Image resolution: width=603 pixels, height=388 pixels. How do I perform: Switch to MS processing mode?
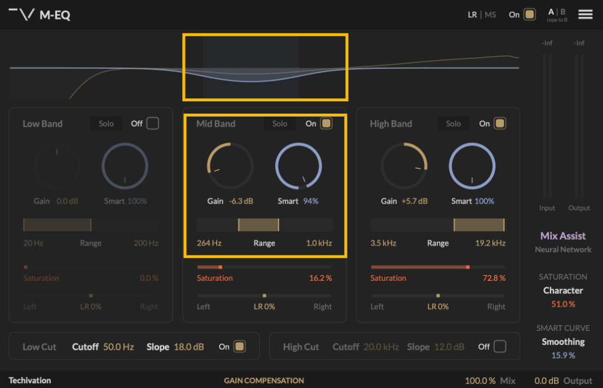(x=491, y=15)
